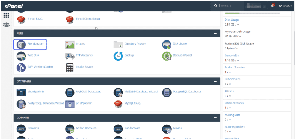Click the MySQL Database Wizard icon
Viewport: 295px width, 140px height.
tap(118, 92)
